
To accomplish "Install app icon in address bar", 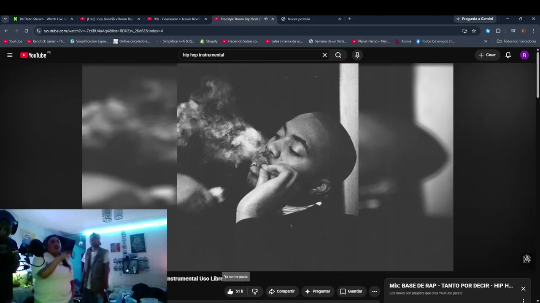I will pos(464,31).
